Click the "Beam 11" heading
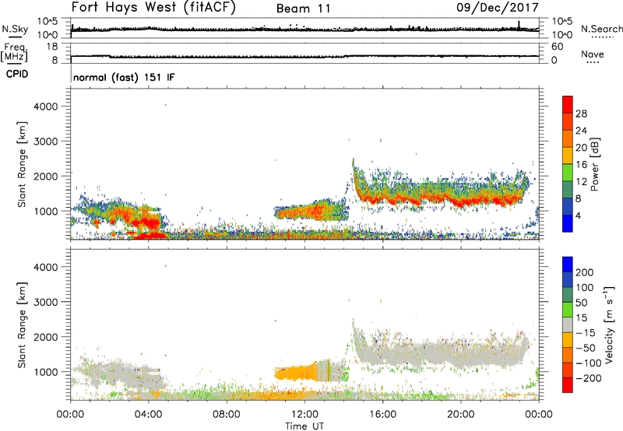The height and width of the screenshot is (431, 623). coord(303,9)
